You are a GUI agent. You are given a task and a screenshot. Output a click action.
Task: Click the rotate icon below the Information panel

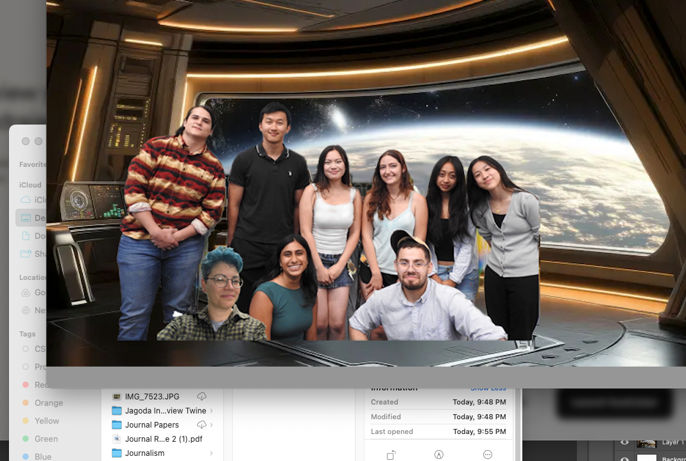pyautogui.click(x=391, y=455)
